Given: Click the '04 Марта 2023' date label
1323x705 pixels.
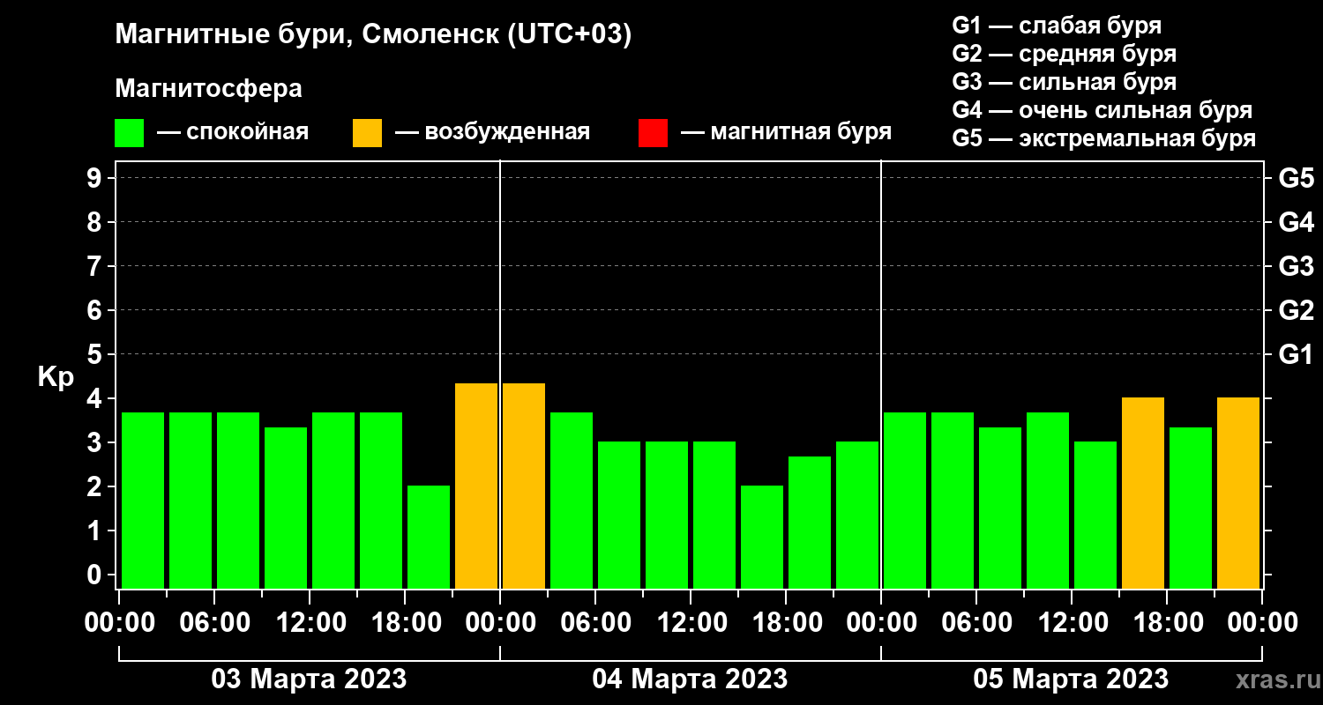Looking at the screenshot, I should tap(690, 679).
